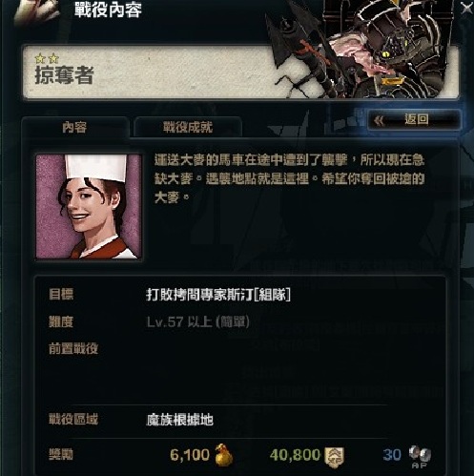474x476 pixels.
Task: Click the 6,100 gold reward amount
Action: [190, 455]
